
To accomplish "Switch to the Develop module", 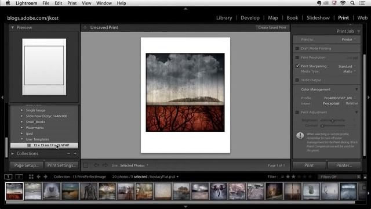I will click(x=250, y=18).
